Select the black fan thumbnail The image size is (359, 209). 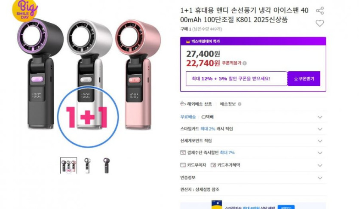click(107, 165)
